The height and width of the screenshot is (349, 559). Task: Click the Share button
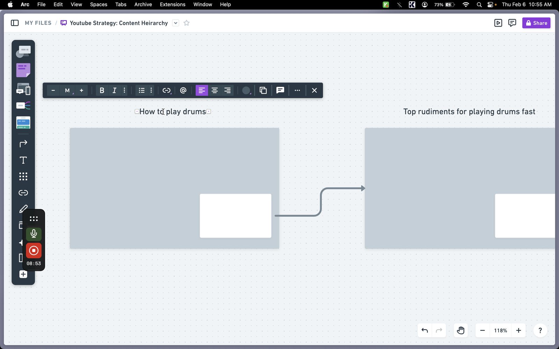536,23
